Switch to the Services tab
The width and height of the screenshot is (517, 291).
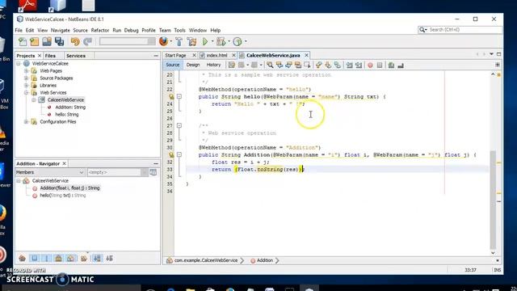pos(76,56)
